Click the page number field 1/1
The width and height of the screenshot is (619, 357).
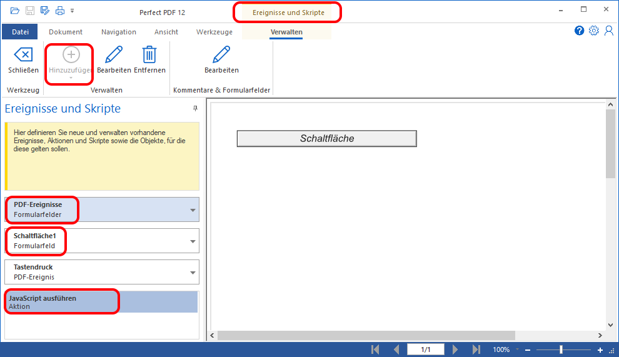point(426,349)
